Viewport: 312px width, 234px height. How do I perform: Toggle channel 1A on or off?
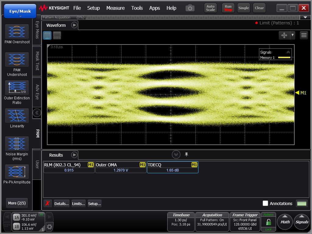[16, 217]
